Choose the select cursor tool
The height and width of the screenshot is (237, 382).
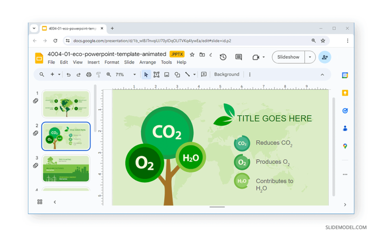point(146,74)
